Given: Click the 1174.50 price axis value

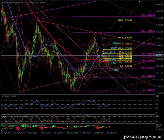Looking at the screenshot, I should 160,93.
